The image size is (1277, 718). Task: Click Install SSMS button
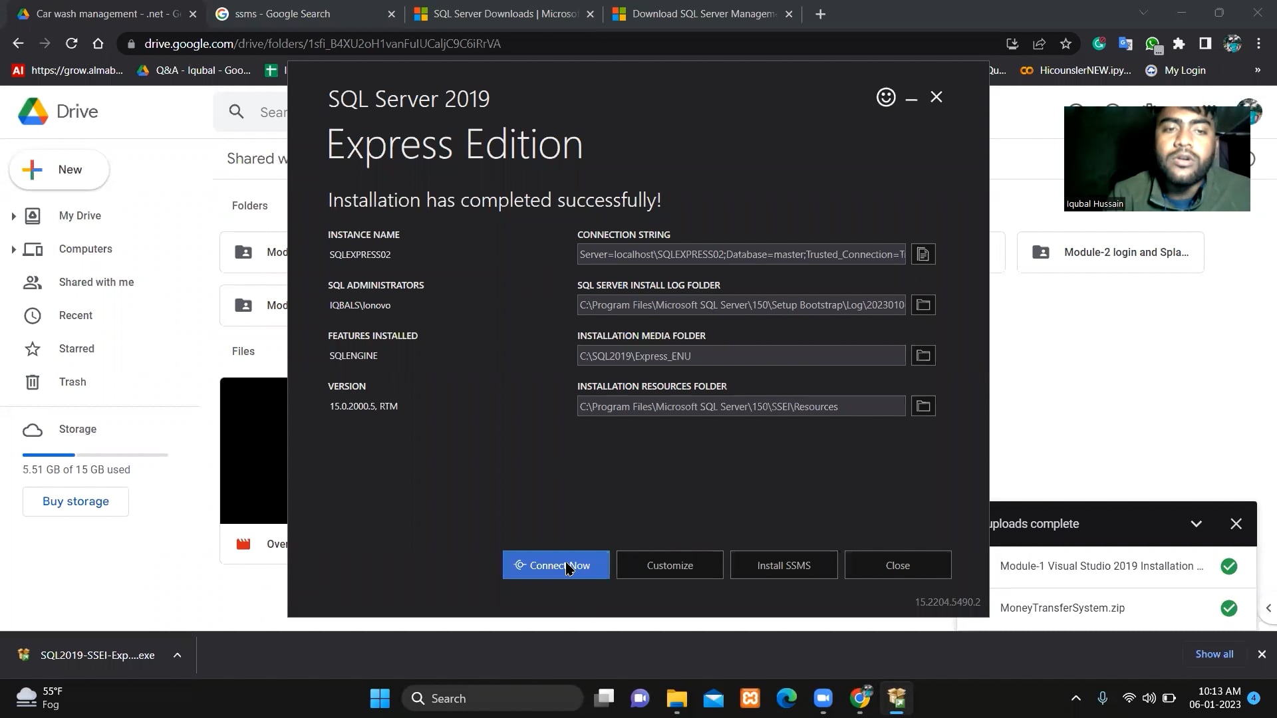pyautogui.click(x=783, y=565)
